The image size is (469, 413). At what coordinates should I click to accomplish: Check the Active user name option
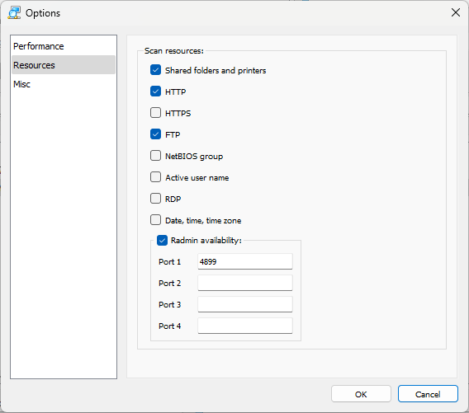coord(155,177)
